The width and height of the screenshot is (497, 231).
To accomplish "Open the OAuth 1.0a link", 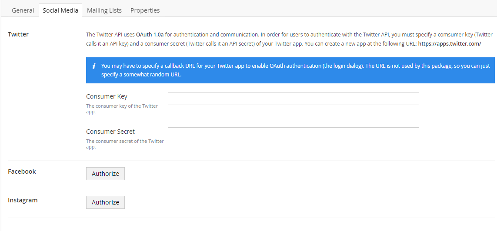I will pyautogui.click(x=150, y=34).
